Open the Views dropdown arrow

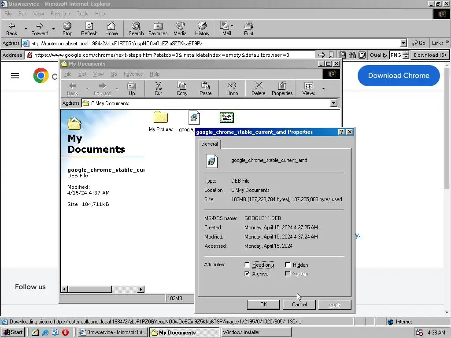324,89
